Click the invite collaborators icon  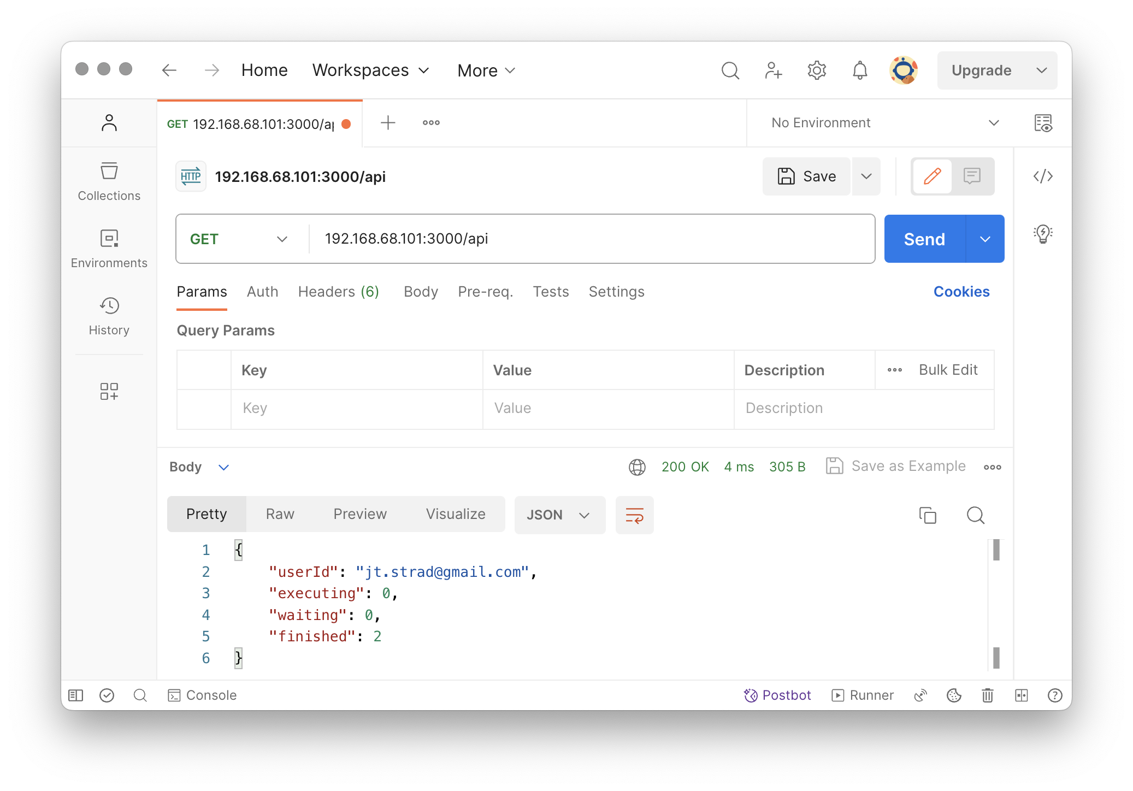click(773, 70)
